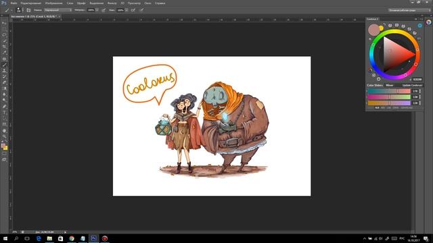Select the Gradient tool
The height and width of the screenshot is (243, 433).
tap(4, 88)
